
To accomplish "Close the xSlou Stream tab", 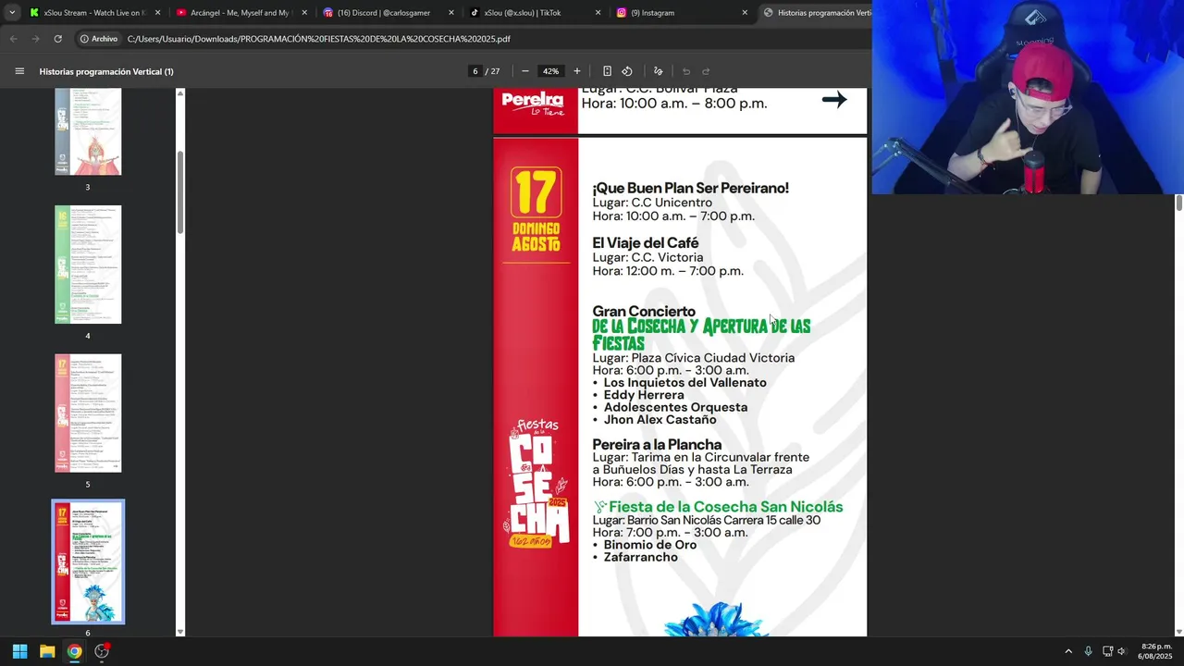I will pyautogui.click(x=157, y=13).
